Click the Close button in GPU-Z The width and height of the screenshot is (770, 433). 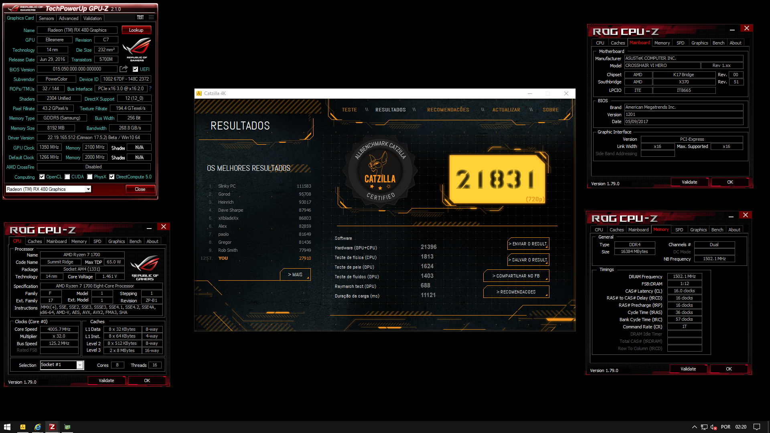(140, 189)
